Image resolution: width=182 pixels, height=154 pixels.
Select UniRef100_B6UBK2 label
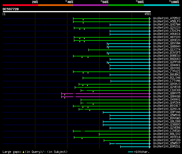click(x=167, y=75)
